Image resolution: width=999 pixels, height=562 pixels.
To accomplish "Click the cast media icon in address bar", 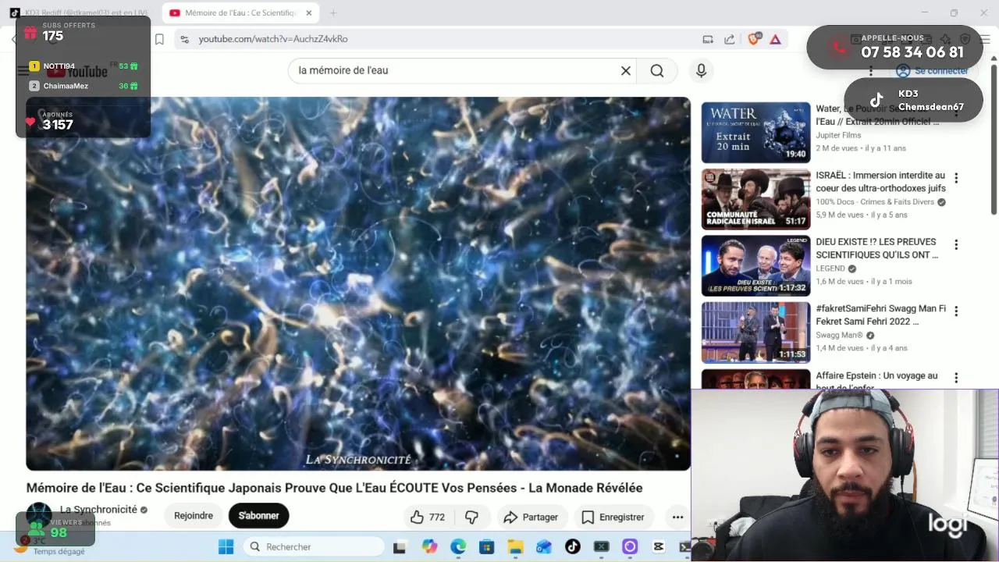I will click(x=708, y=39).
